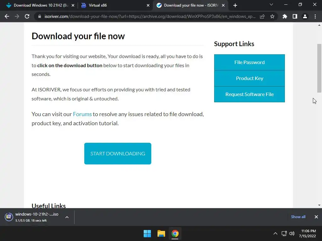This screenshot has width=322, height=241.
Task: Click the Download your file now heading
Action: [78, 36]
